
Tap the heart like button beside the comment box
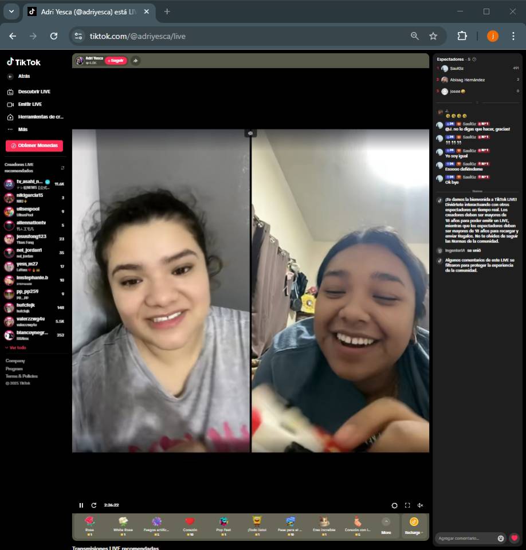(515, 538)
